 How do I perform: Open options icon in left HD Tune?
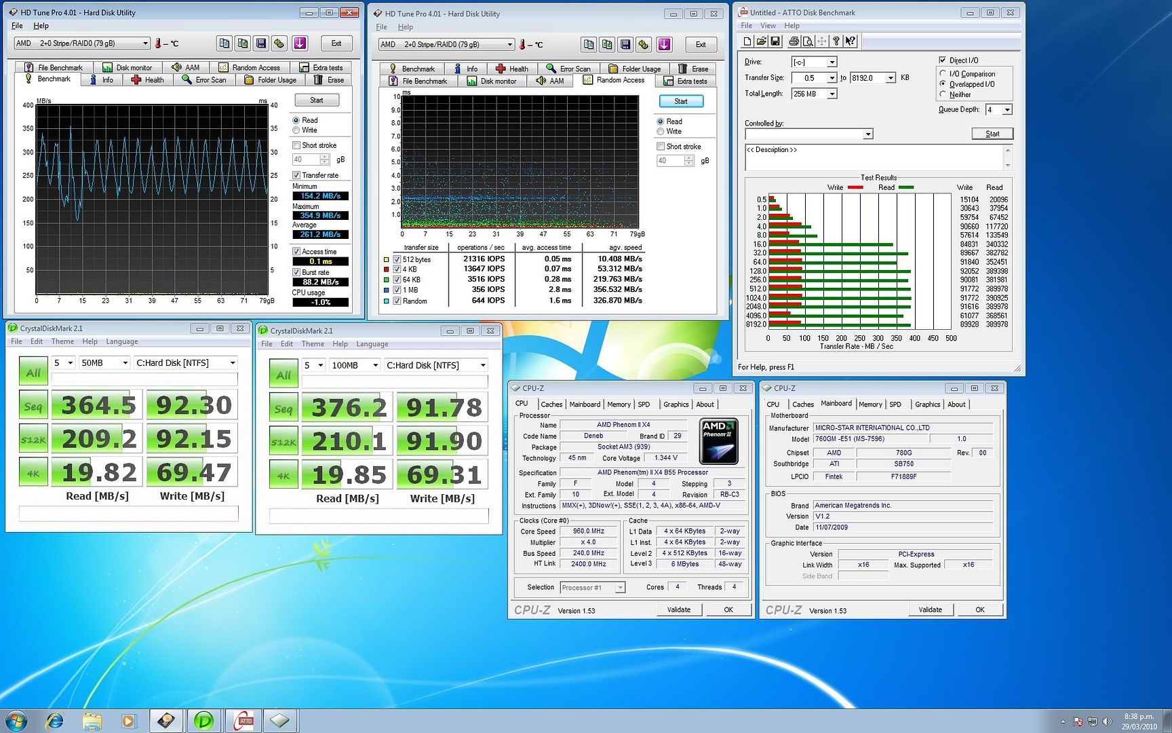click(x=279, y=43)
